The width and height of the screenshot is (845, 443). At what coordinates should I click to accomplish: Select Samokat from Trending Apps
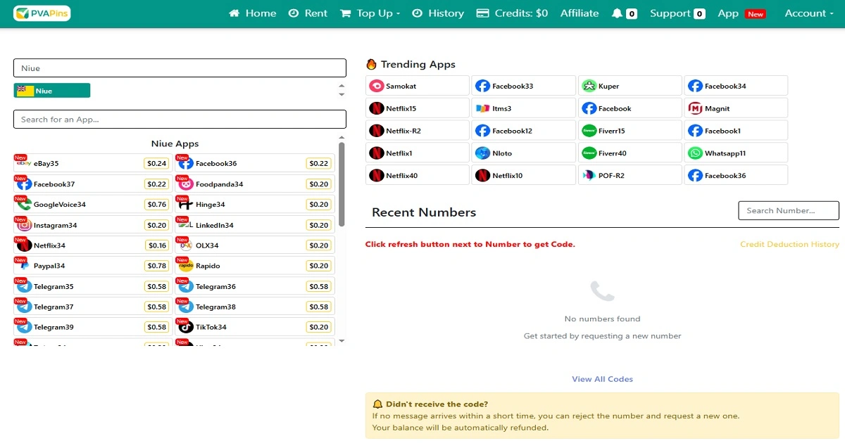[418, 86]
